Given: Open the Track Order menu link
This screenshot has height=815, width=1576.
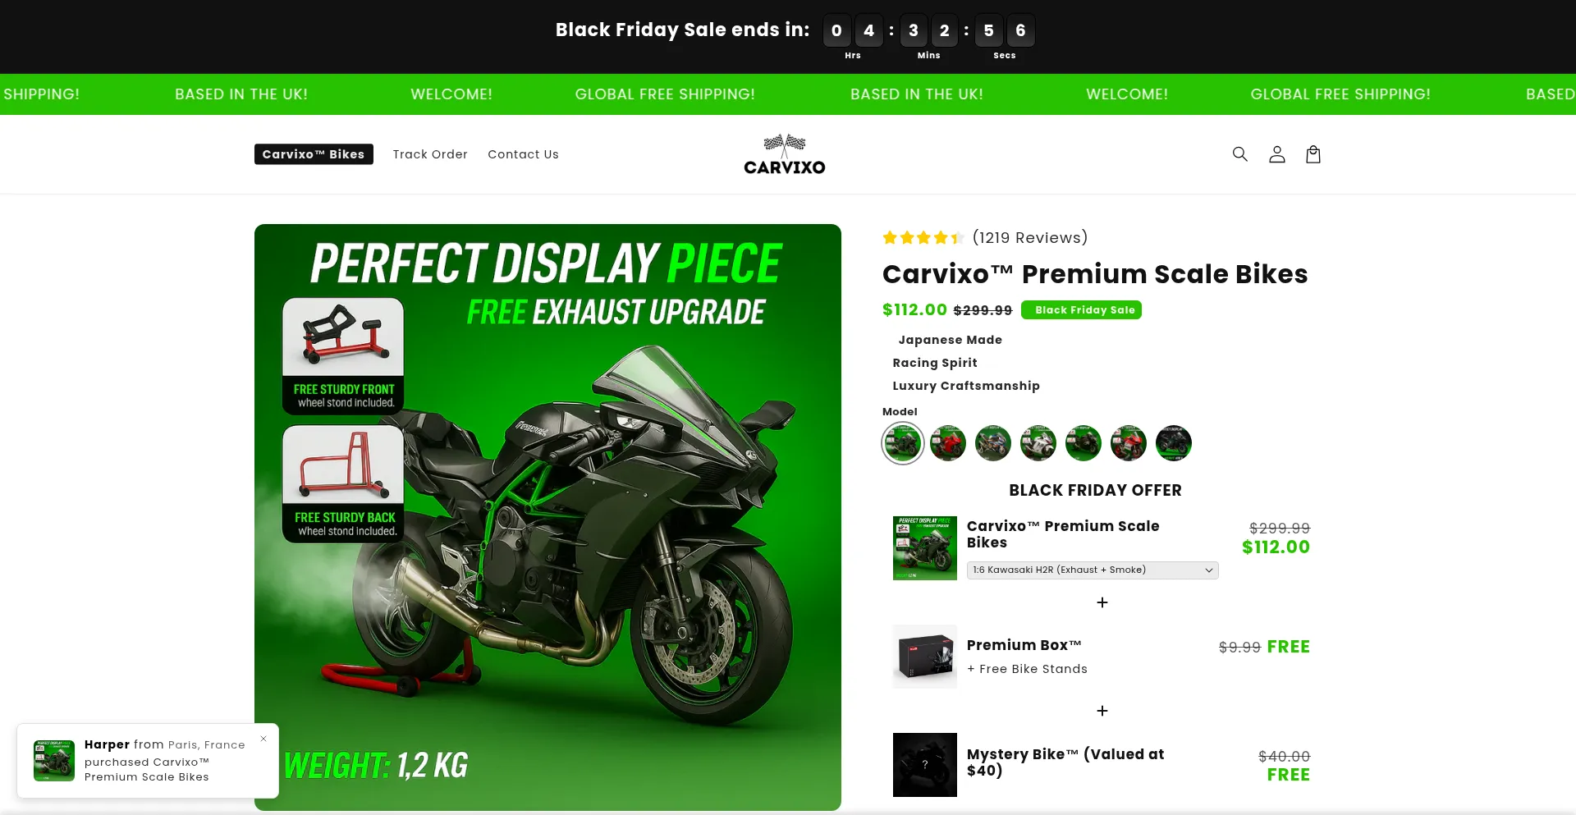Looking at the screenshot, I should tap(430, 154).
